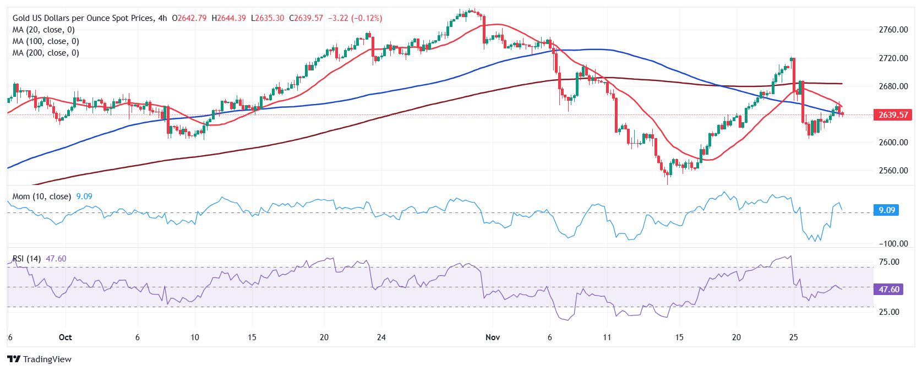Click the Oct label on time axis
Screen dimensions: 922x371
(x=65, y=337)
